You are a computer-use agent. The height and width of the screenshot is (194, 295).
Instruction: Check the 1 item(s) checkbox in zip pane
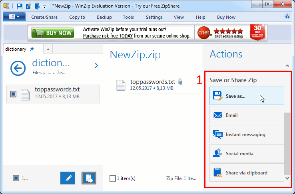tap(113, 178)
